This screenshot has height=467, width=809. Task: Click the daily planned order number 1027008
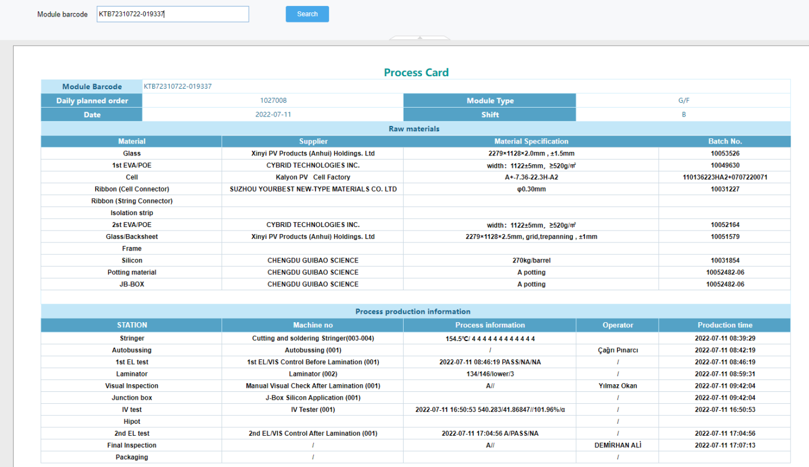point(273,100)
